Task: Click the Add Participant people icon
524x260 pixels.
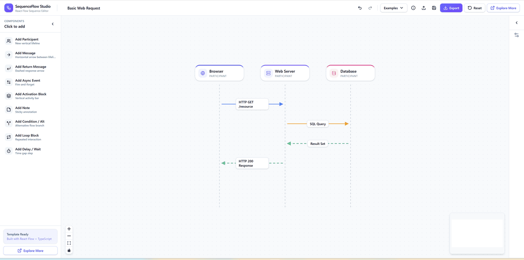Action: tap(9, 41)
